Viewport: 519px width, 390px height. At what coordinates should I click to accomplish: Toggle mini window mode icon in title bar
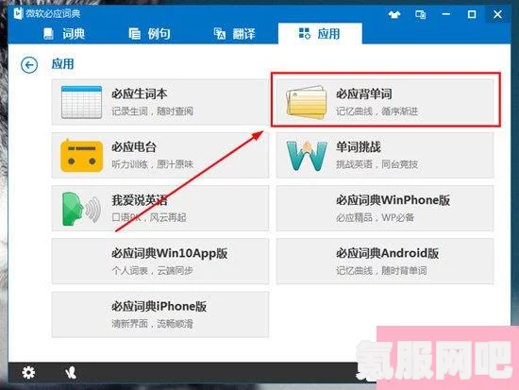[x=420, y=14]
